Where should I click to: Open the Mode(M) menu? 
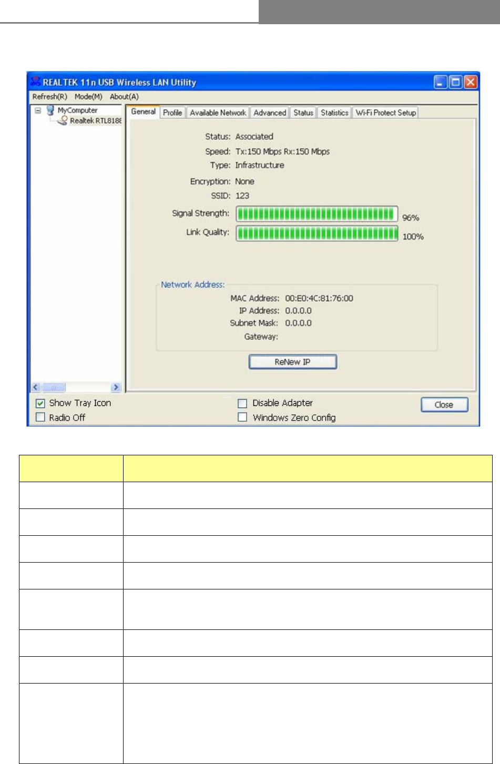coord(88,97)
